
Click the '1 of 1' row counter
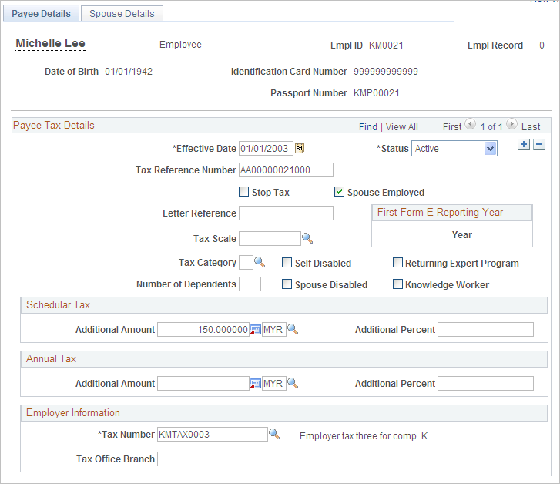[491, 127]
